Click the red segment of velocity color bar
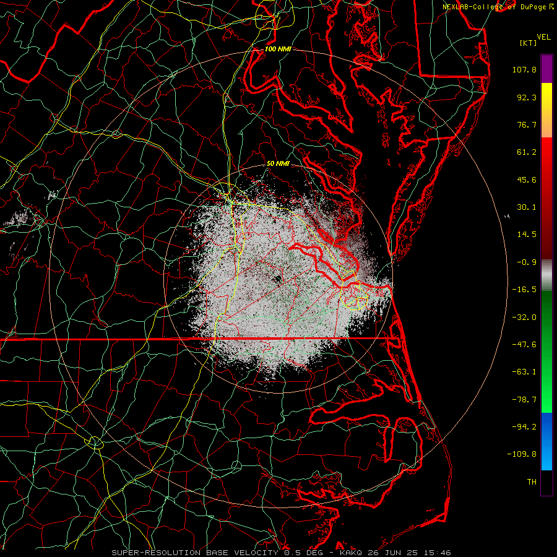Image resolution: width=557 pixels, height=557 pixels. (x=546, y=198)
